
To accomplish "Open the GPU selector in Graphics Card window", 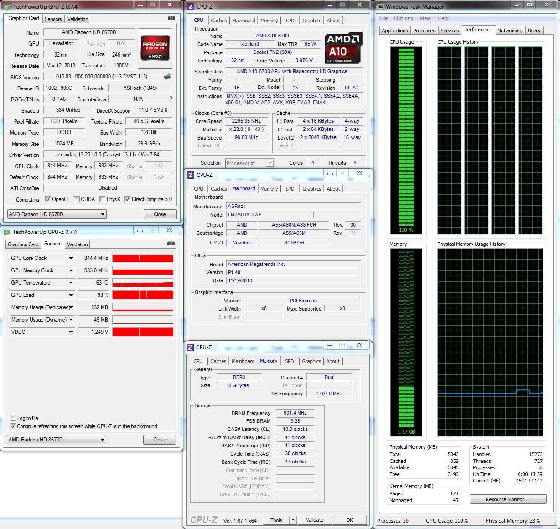I will [57, 214].
